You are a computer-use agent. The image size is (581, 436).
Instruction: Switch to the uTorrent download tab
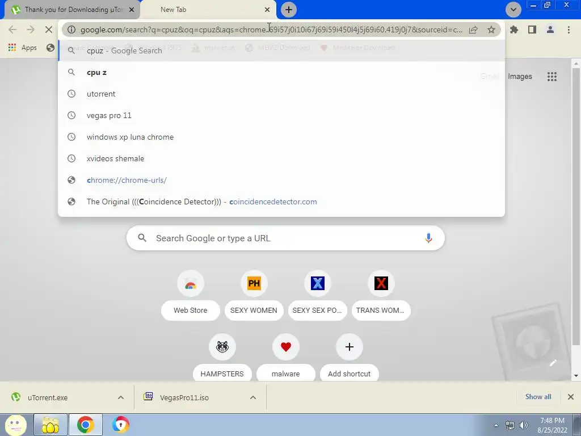coord(73,10)
